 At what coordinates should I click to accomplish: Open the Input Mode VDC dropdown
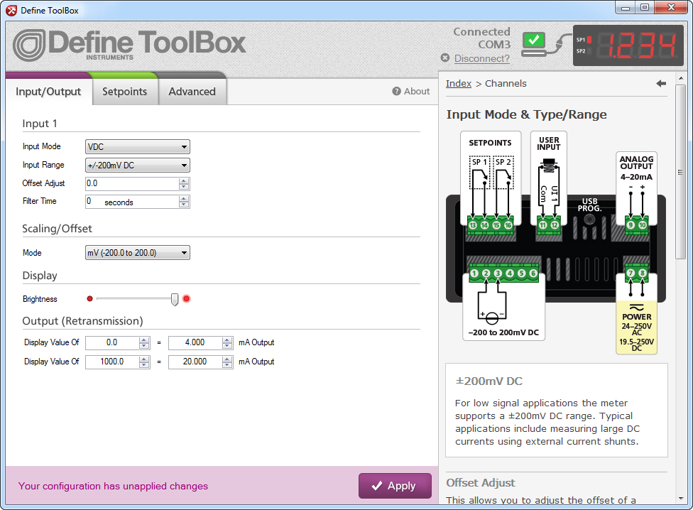138,147
